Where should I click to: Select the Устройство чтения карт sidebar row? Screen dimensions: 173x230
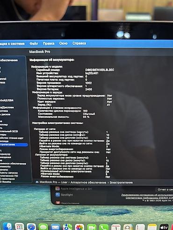12,138
